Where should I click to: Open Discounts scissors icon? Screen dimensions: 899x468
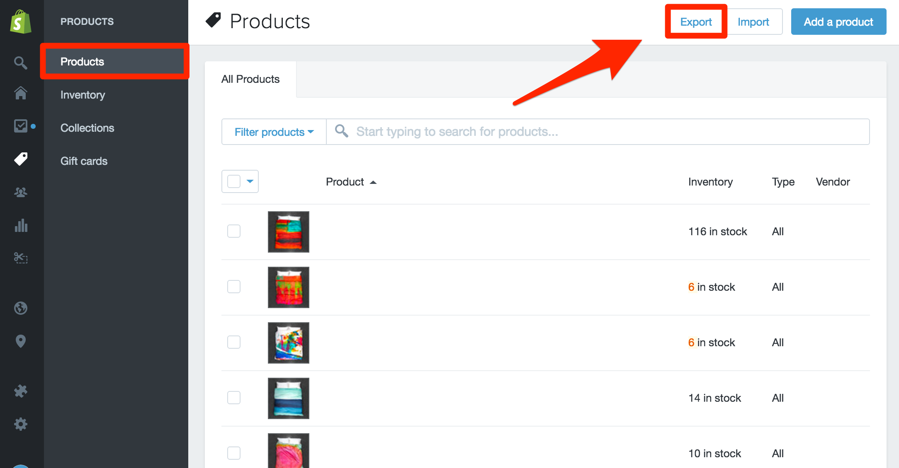click(21, 258)
